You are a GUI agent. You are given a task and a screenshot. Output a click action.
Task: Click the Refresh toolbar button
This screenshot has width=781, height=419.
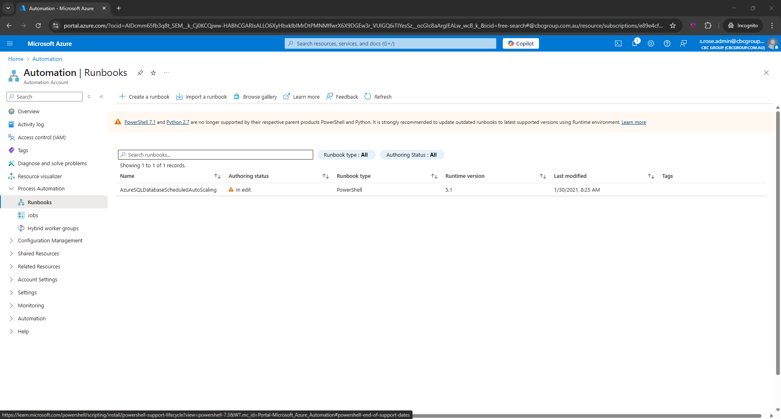coord(378,97)
